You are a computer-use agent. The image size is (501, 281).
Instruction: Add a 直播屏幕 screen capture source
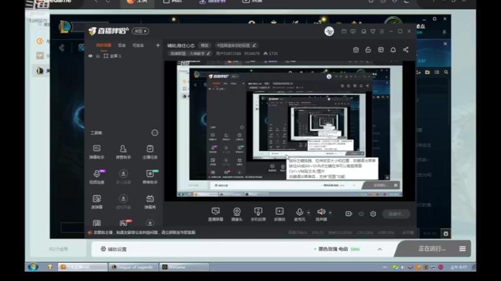tap(215, 214)
